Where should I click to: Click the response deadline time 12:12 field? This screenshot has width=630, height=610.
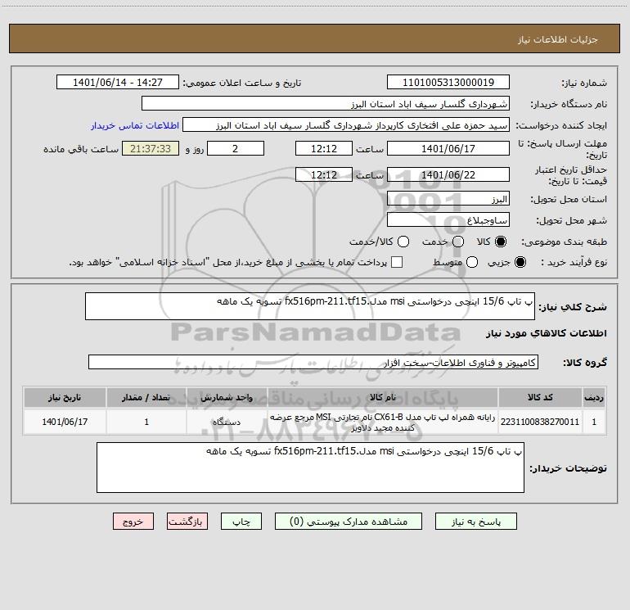[x=324, y=148]
